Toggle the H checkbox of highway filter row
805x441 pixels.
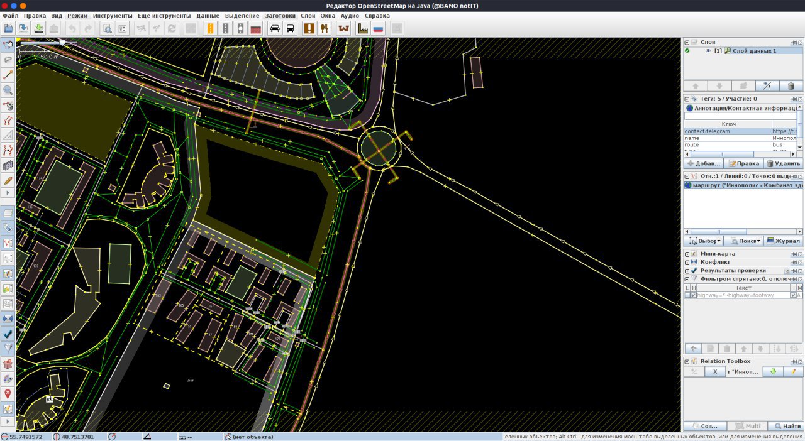(694, 295)
